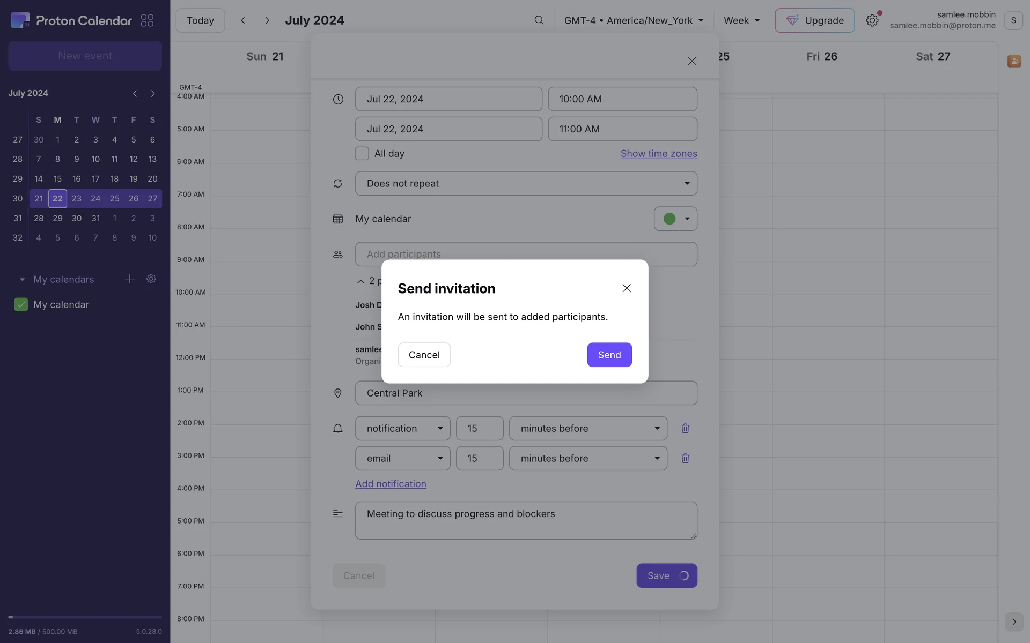Uncheck My calendar visibility checkbox
1030x643 pixels.
[x=21, y=304]
